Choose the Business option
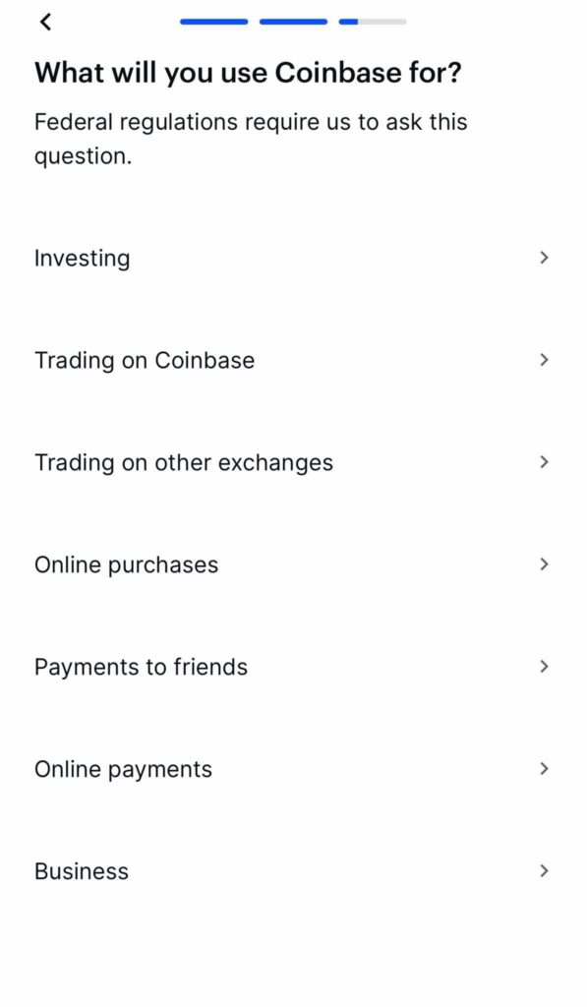This screenshot has height=1007, width=587. [82, 871]
